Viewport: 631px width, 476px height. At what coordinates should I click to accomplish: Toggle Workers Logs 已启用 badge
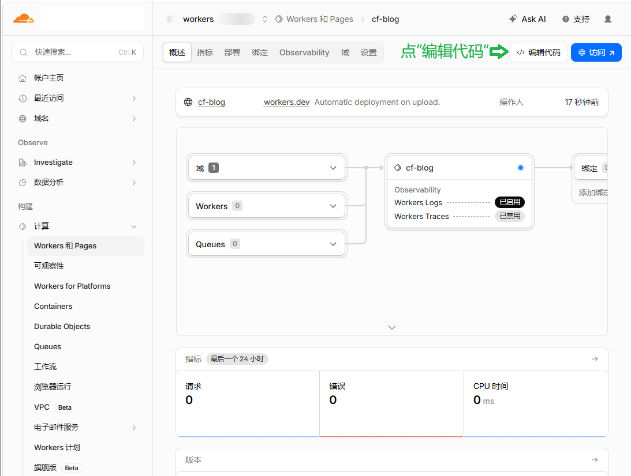click(509, 202)
